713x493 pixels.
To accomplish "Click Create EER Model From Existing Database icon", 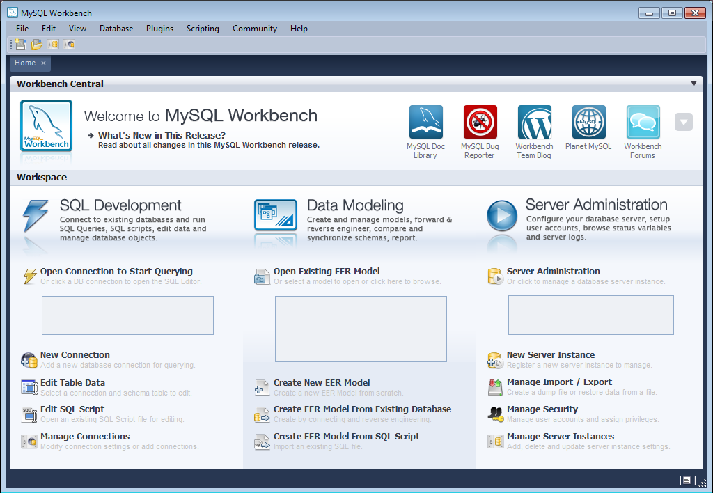I will coord(262,414).
